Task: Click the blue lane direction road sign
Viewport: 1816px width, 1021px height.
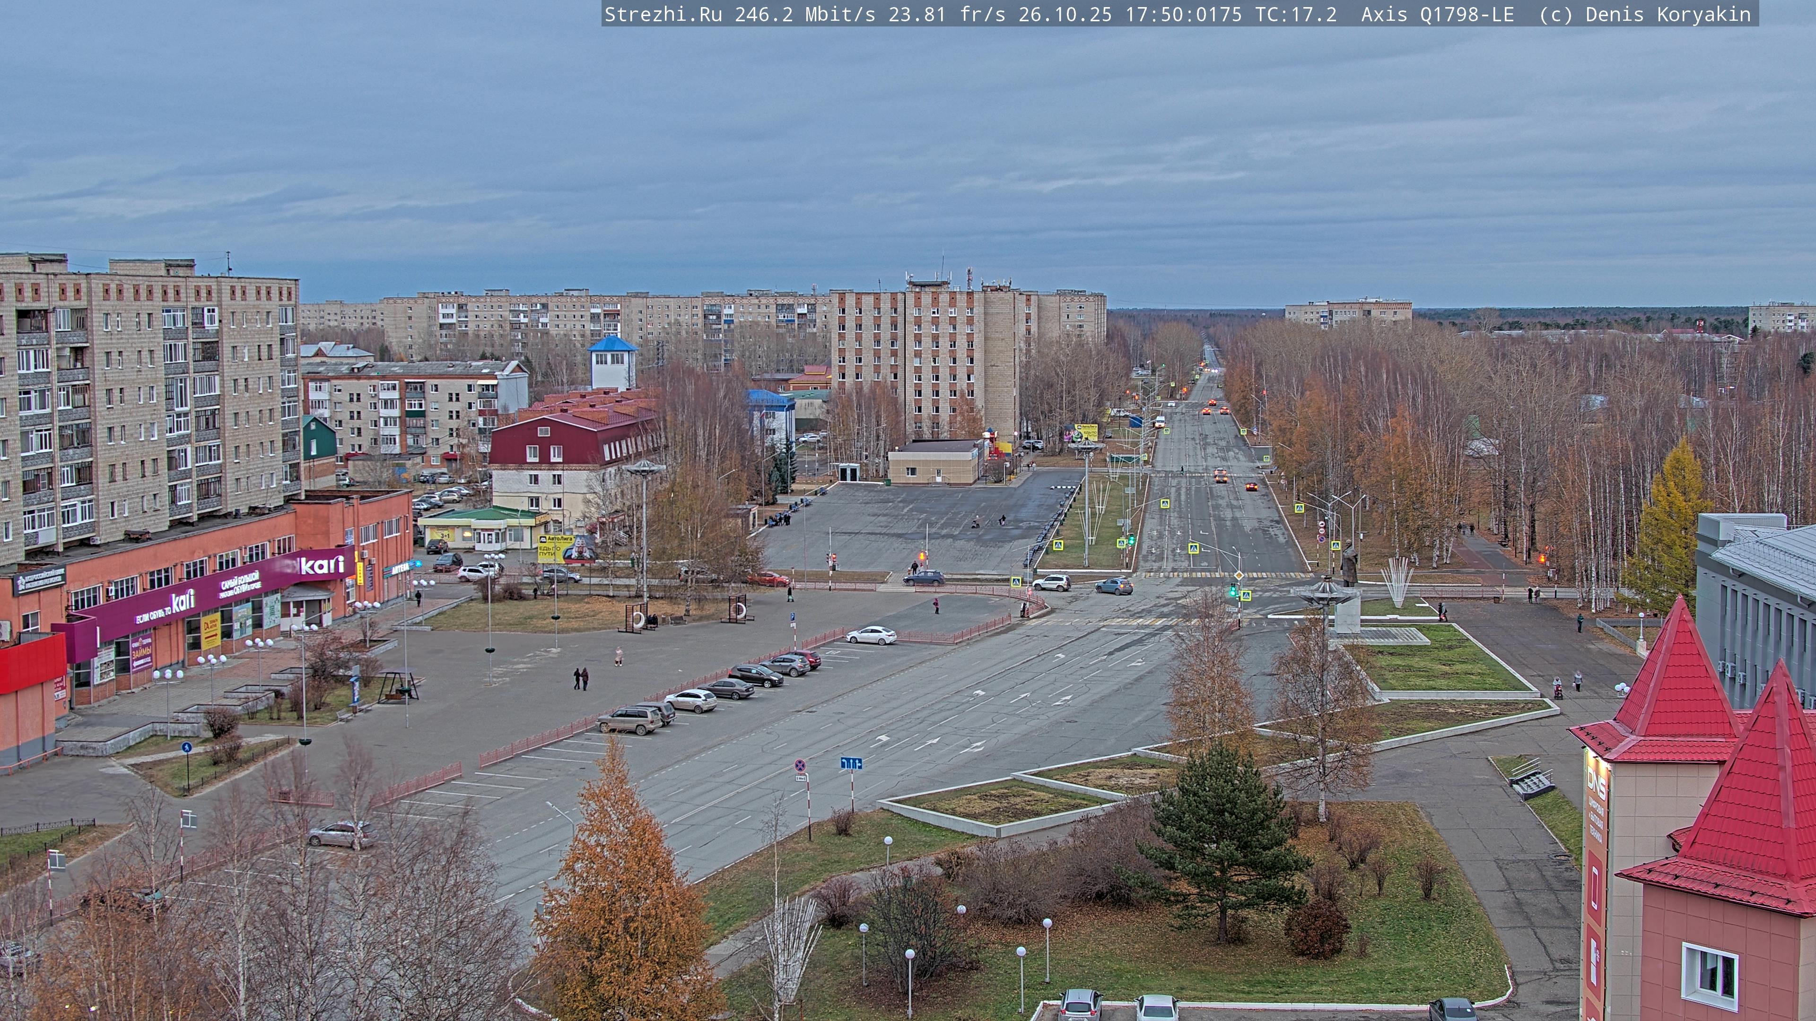Action: (851, 763)
